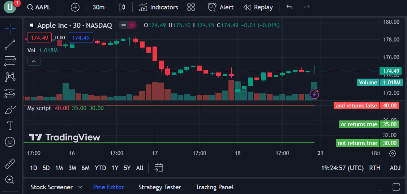
Task: Click 'not returns true' green label
Action: [357, 143]
